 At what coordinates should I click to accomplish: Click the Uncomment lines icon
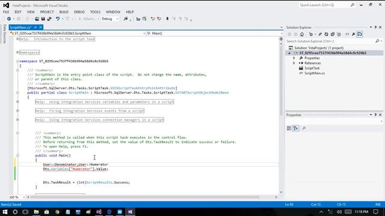tap(159, 19)
